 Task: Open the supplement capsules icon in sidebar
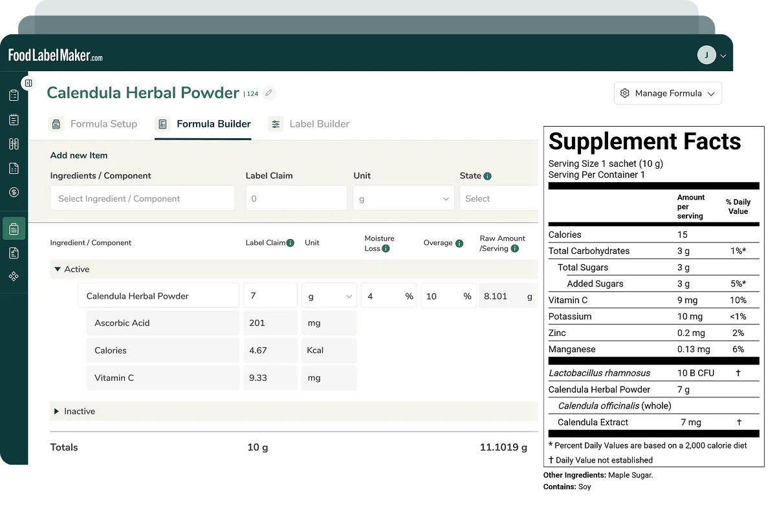pyautogui.click(x=14, y=144)
